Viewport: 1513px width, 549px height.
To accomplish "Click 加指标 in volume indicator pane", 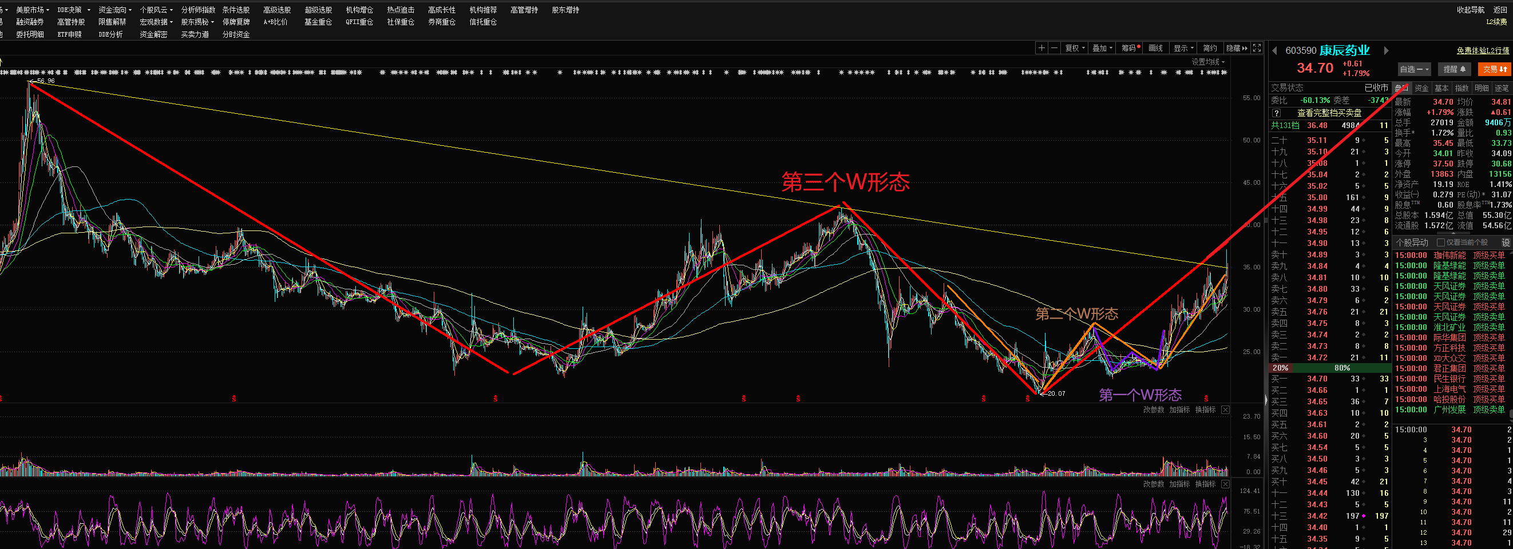I will (x=1179, y=410).
